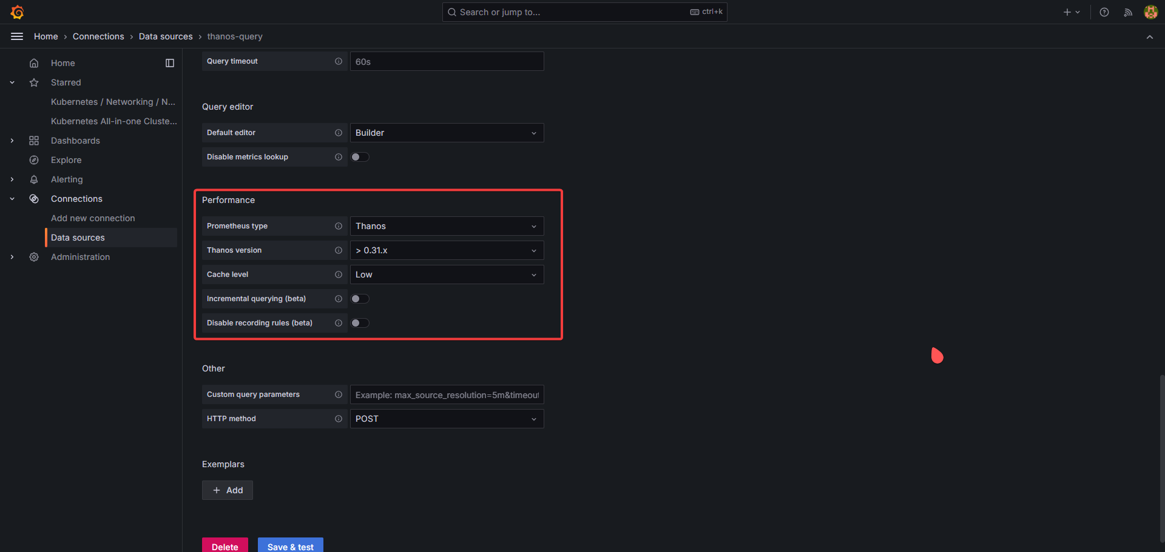Screen dimensions: 1165x552
Task: Click the Delete button
Action: [x=225, y=546]
